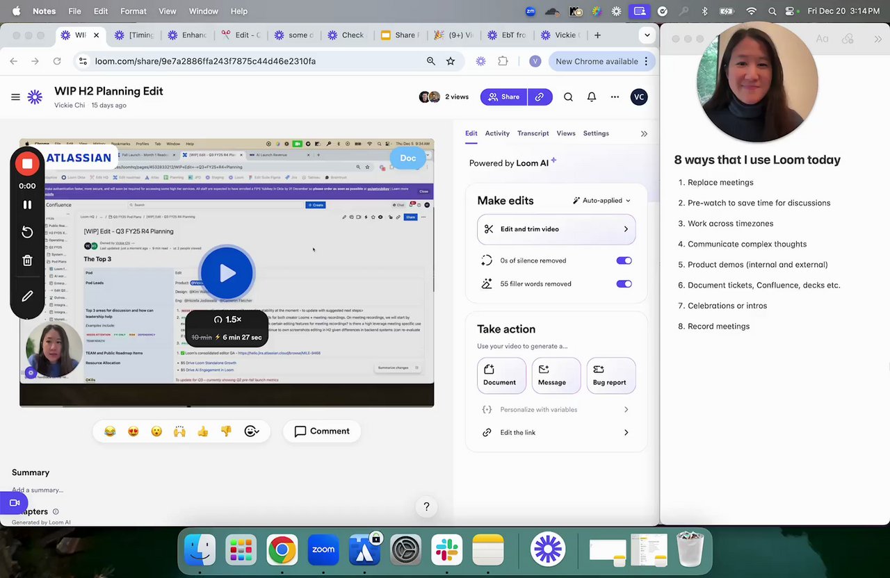Switch to the Edit tab

[x=471, y=133]
